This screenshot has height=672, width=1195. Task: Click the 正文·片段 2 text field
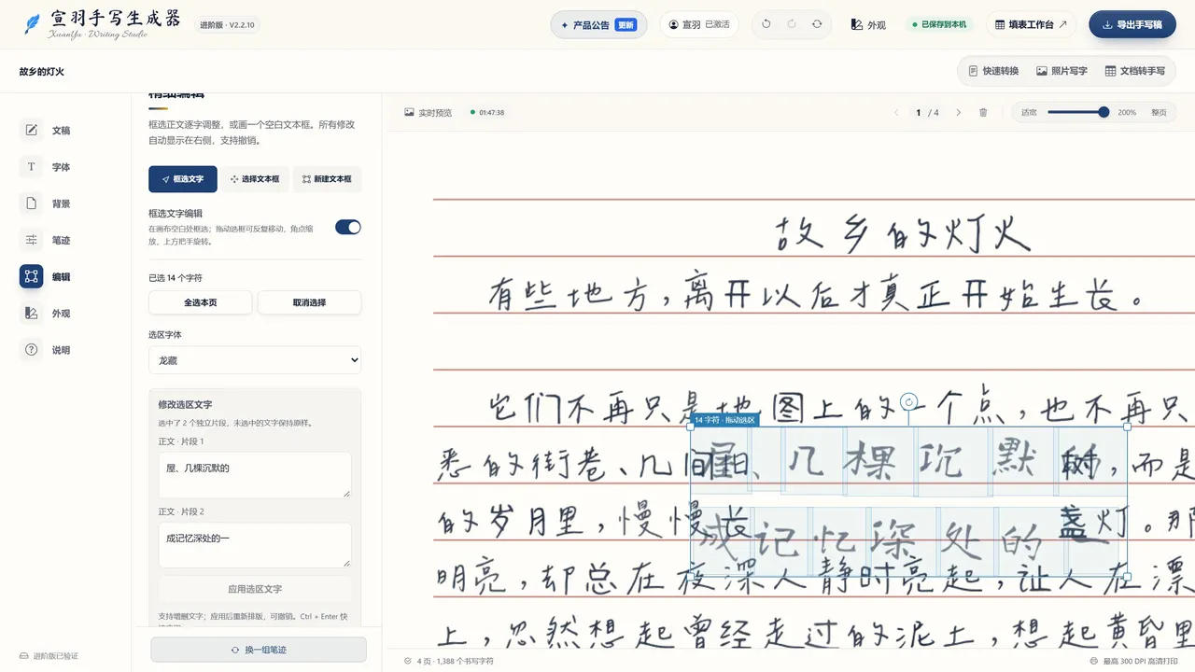[x=255, y=545]
